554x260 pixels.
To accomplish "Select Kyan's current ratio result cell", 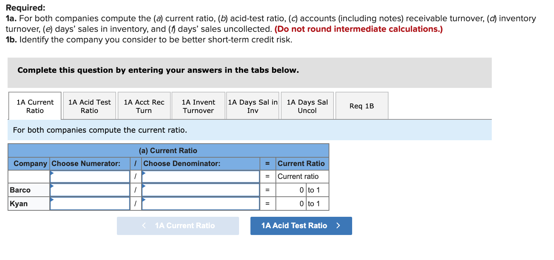I will tap(291, 204).
